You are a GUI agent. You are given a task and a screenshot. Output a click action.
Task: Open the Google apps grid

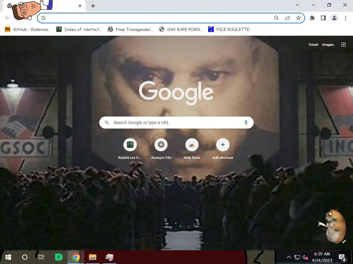(343, 44)
